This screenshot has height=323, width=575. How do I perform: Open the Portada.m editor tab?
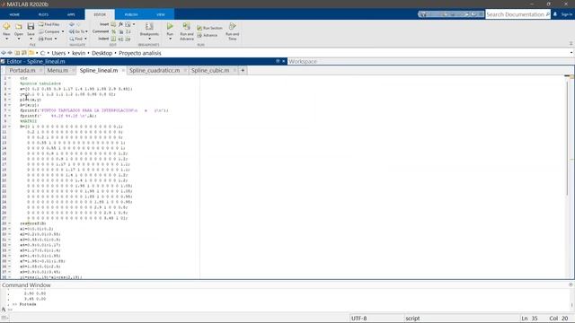coord(22,70)
